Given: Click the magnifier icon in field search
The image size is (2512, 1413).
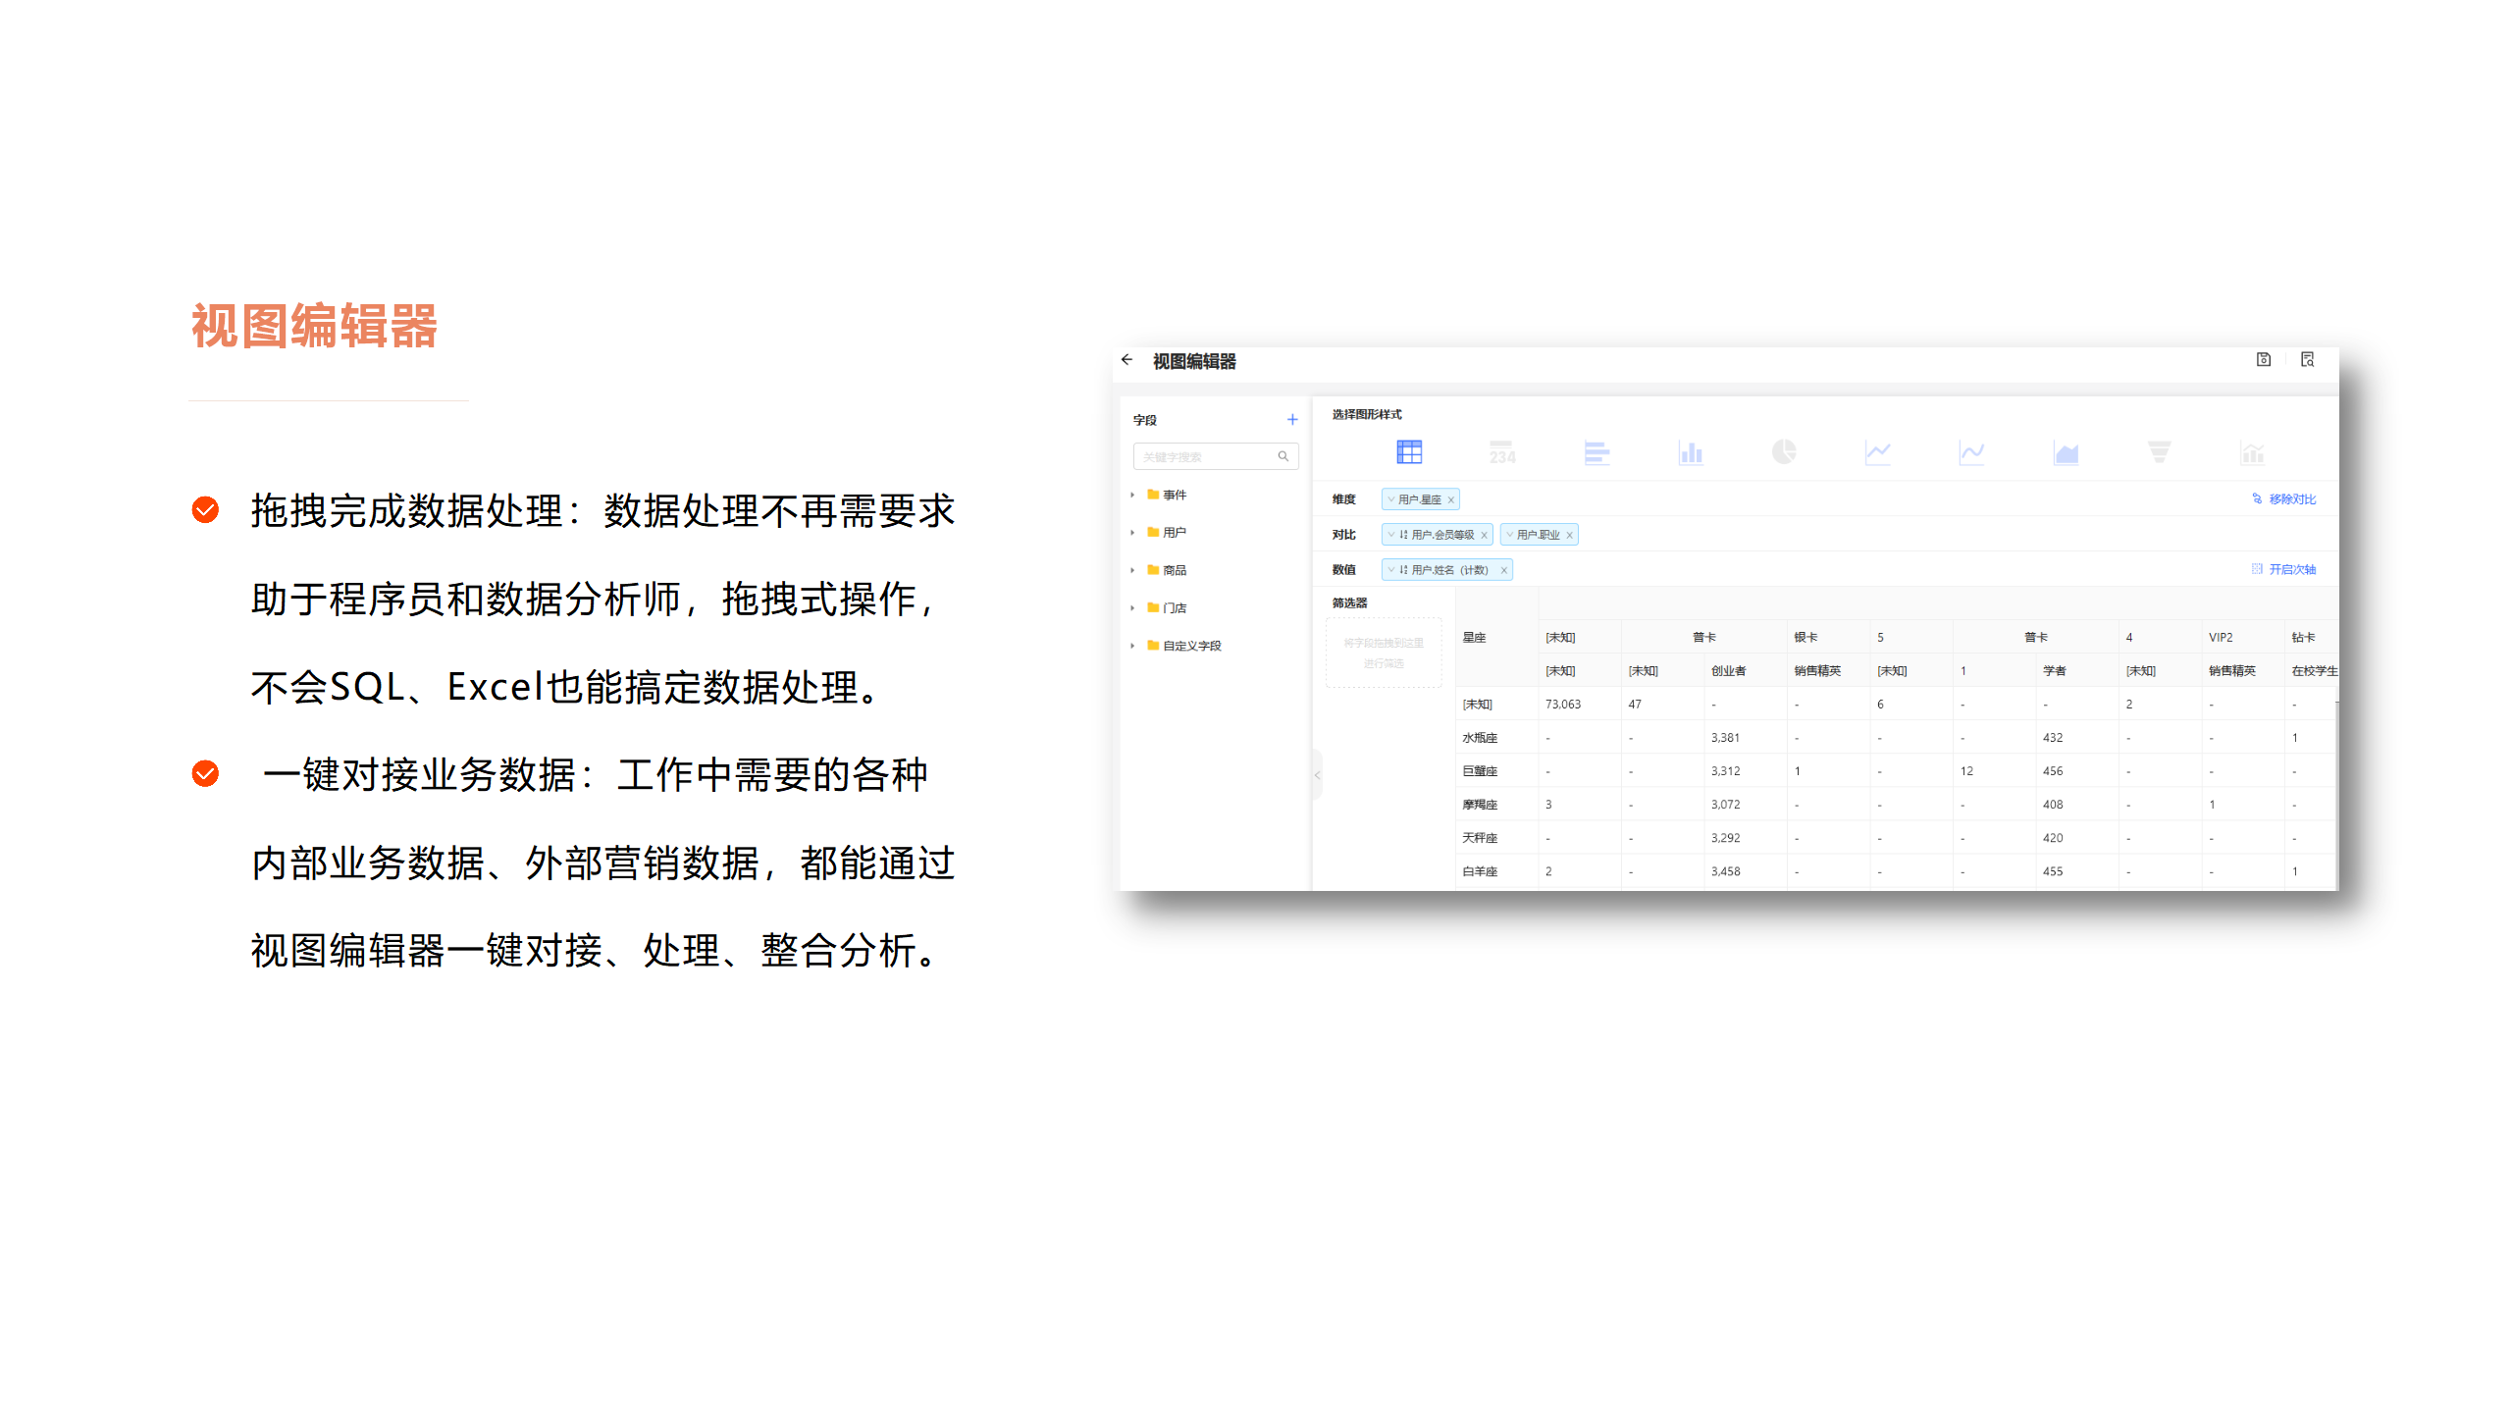Looking at the screenshot, I should [x=1282, y=456].
